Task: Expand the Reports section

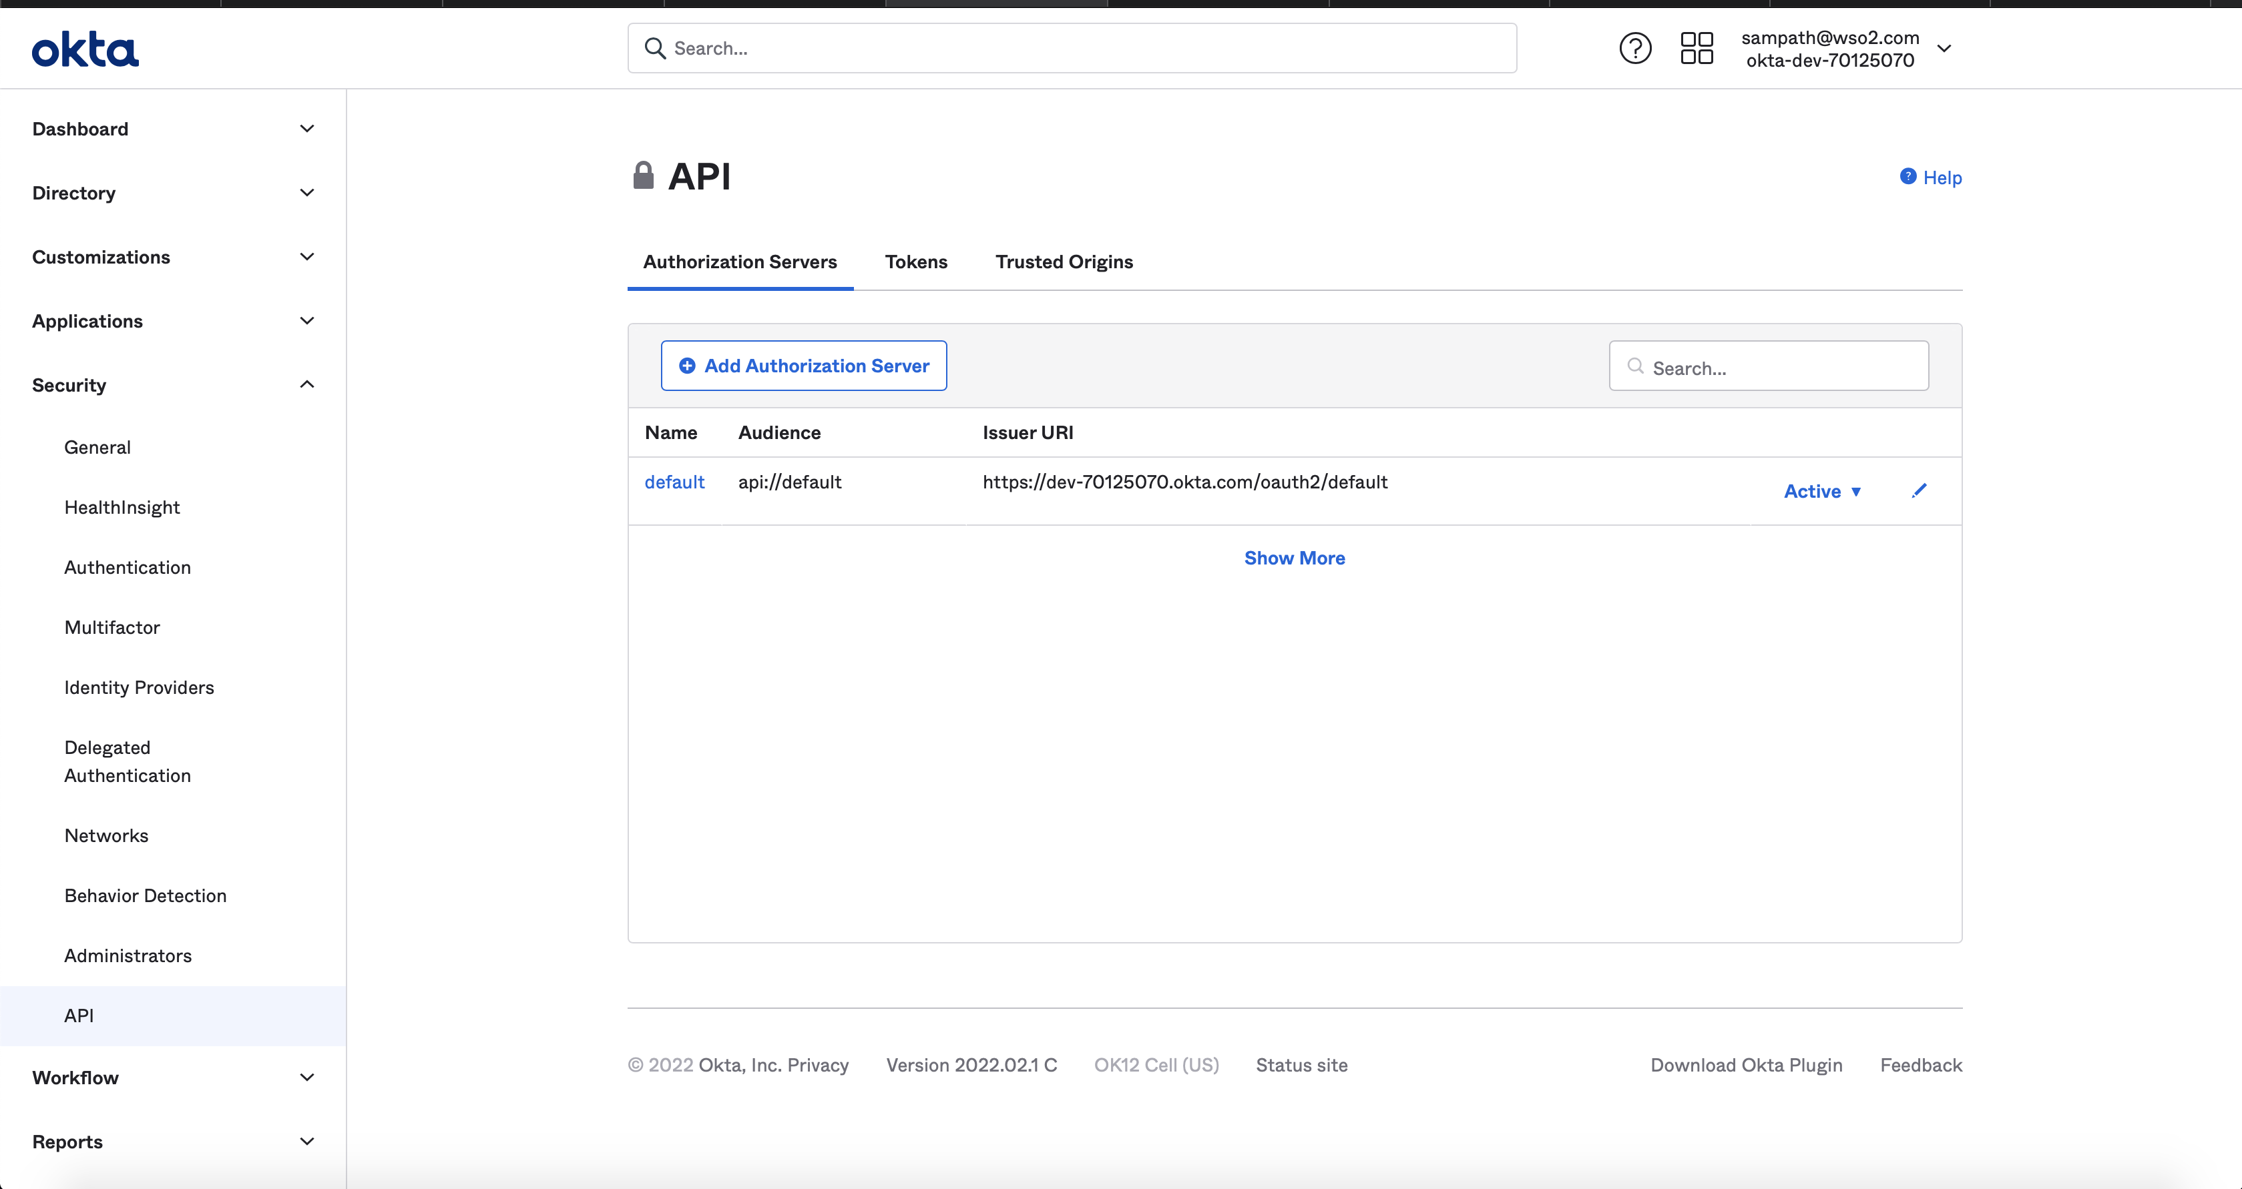Action: [173, 1141]
